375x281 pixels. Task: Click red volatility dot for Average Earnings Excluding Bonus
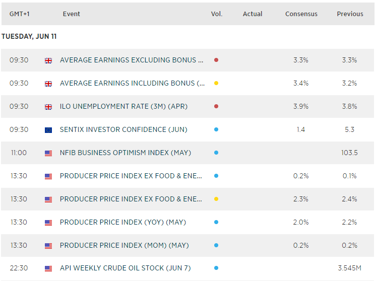(216, 60)
